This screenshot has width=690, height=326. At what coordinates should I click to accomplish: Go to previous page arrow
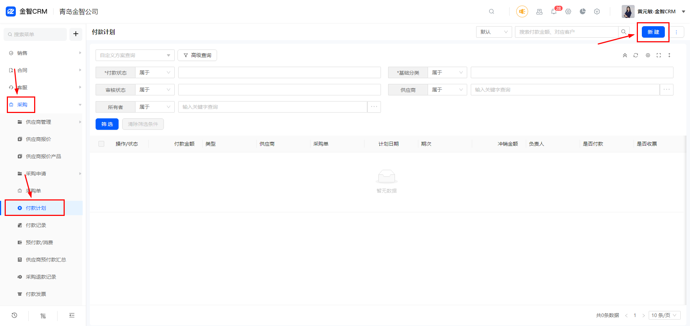point(626,316)
